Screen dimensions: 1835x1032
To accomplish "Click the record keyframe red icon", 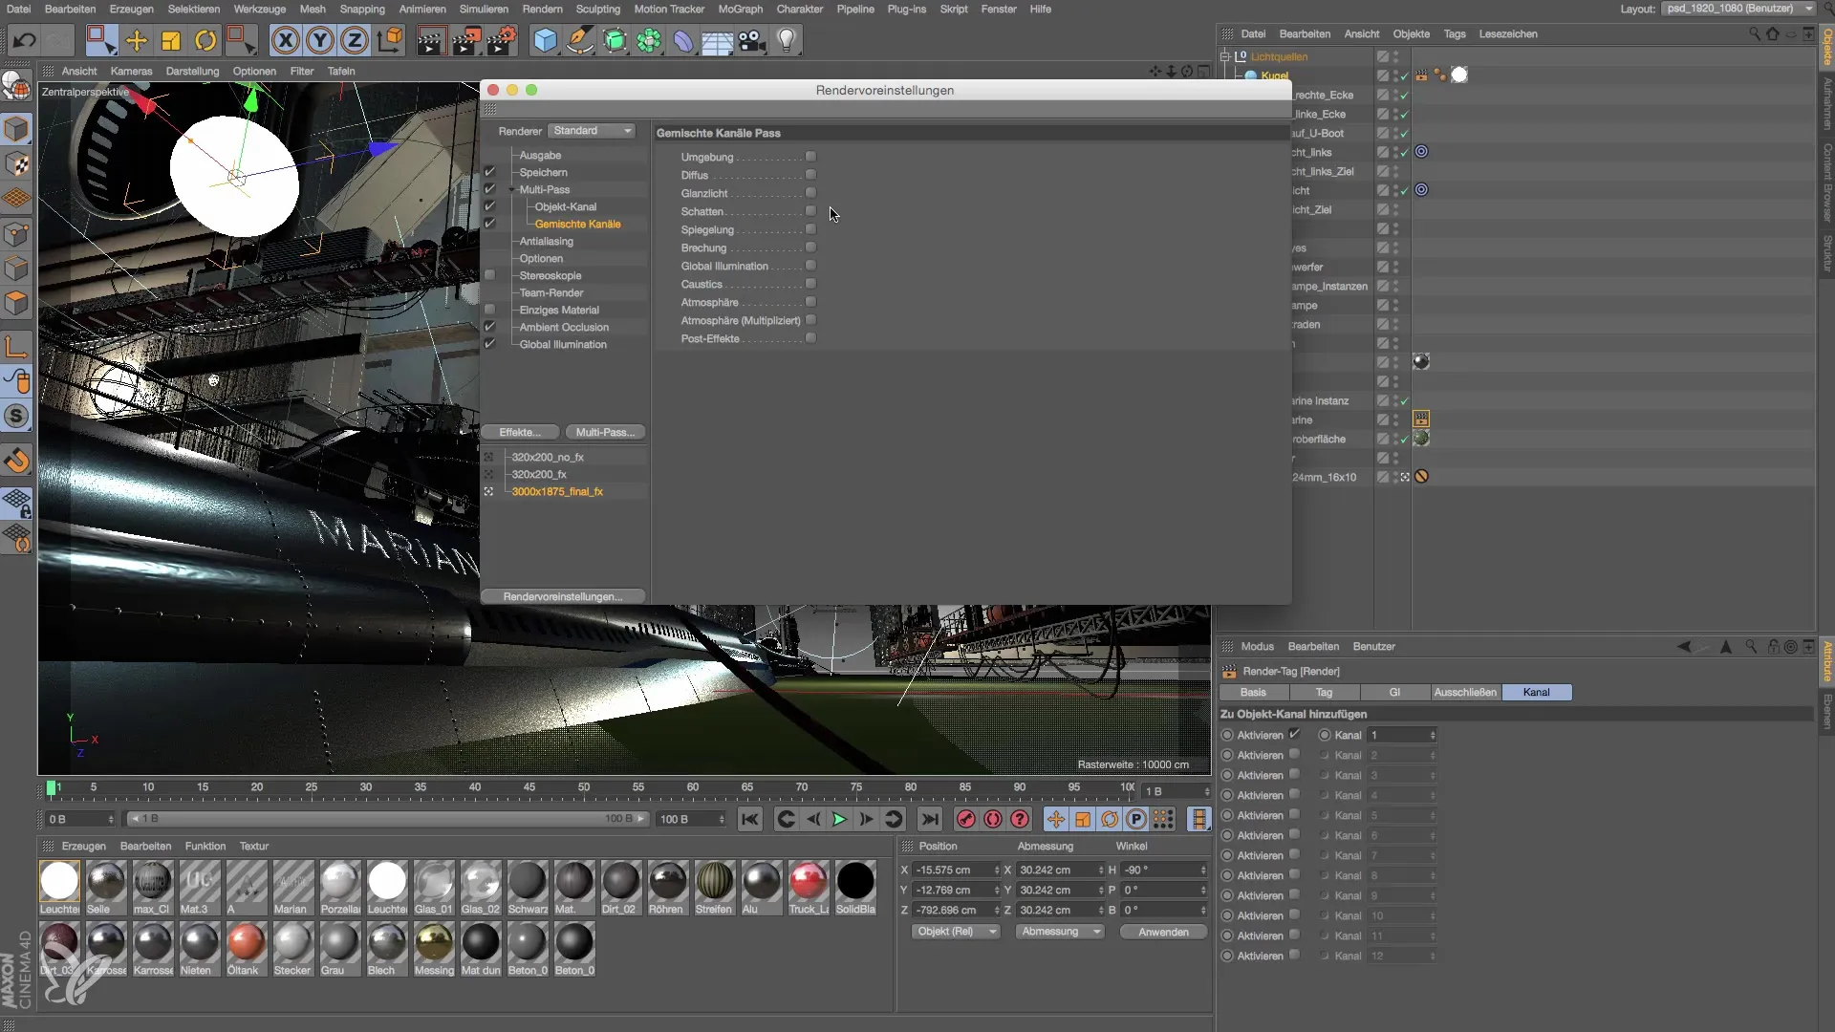I will coord(966,819).
